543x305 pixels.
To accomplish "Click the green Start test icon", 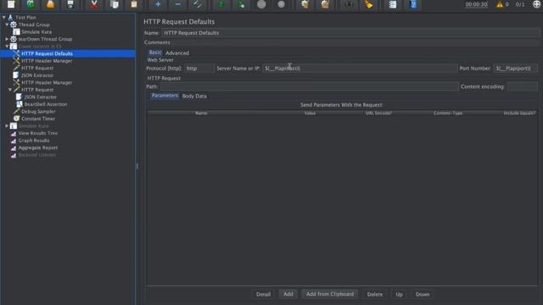I will [x=221, y=4].
